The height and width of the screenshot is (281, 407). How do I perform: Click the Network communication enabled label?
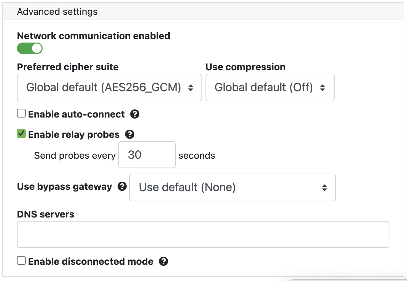click(93, 36)
